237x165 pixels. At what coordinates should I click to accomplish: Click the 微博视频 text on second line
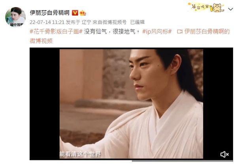coord(41,41)
